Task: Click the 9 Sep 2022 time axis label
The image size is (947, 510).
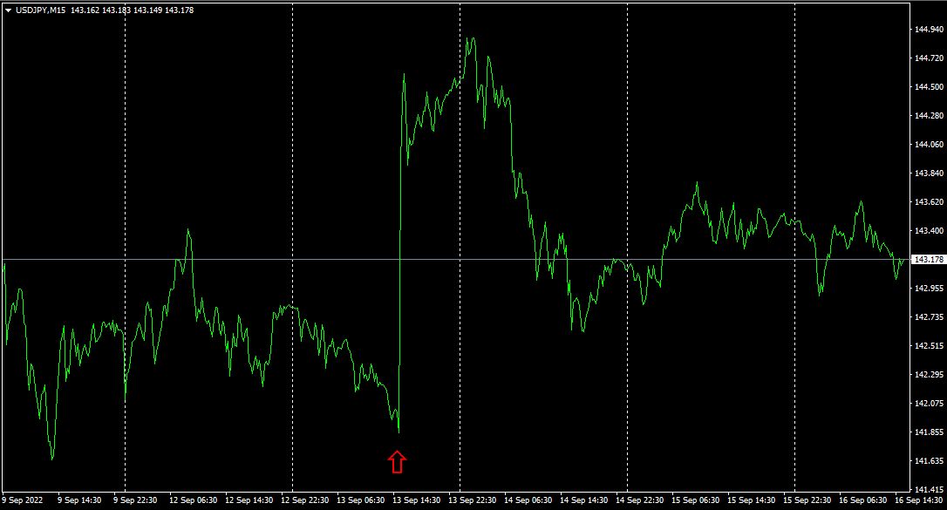Action: click(x=23, y=500)
